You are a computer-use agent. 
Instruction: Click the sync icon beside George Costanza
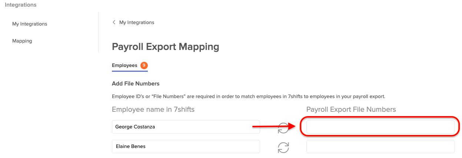click(283, 128)
